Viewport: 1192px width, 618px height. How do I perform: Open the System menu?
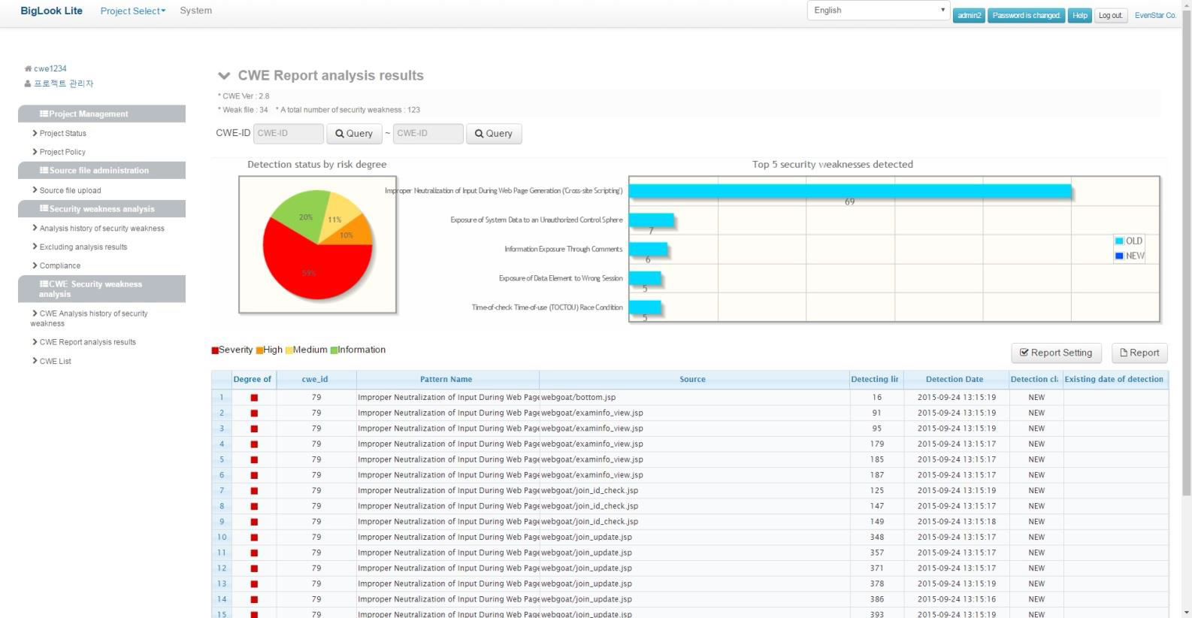[195, 11]
